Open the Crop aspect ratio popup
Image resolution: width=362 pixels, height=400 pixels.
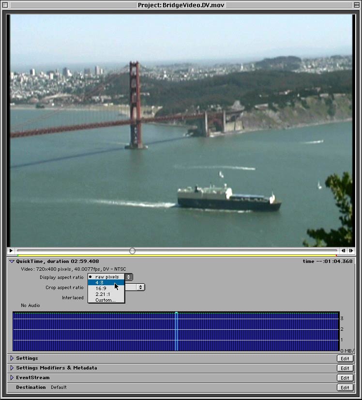point(140,287)
